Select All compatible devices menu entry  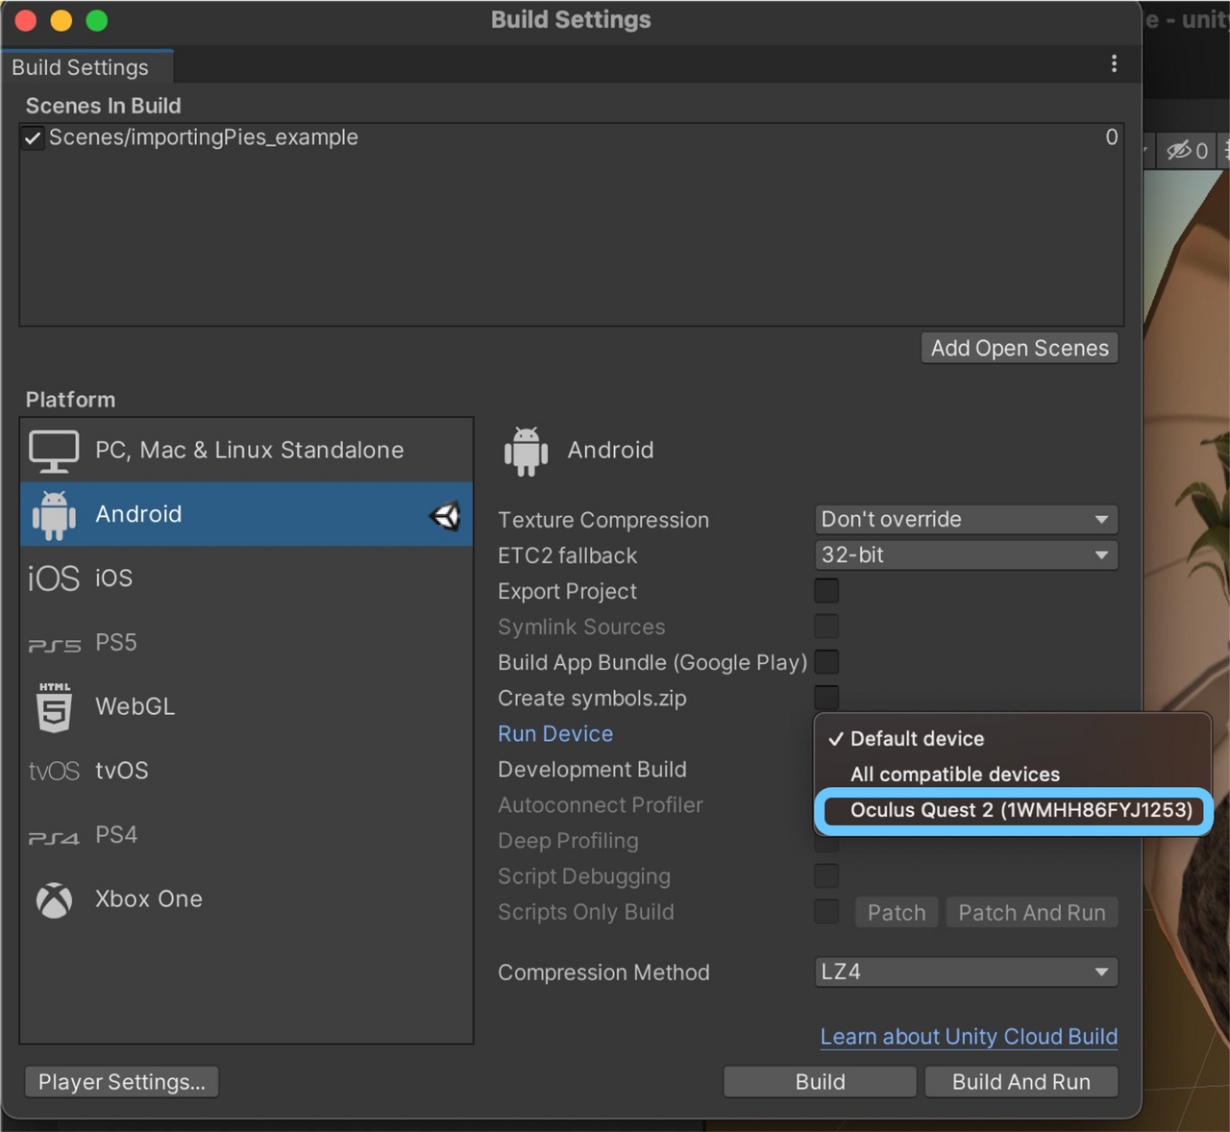point(1013,775)
